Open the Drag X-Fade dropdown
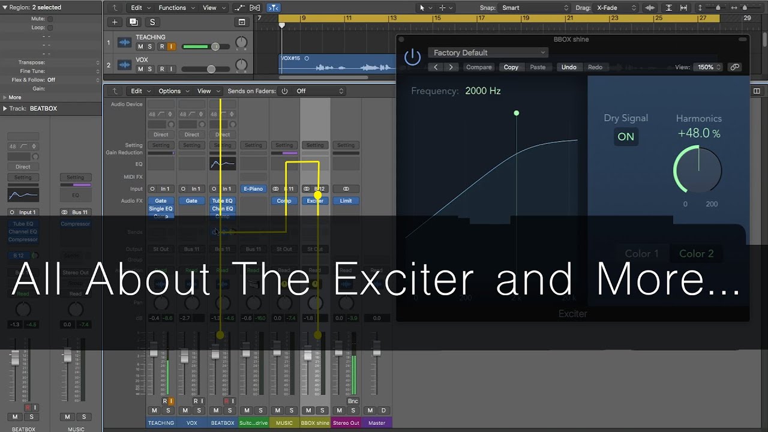Screen dimensions: 768x432 (616, 8)
